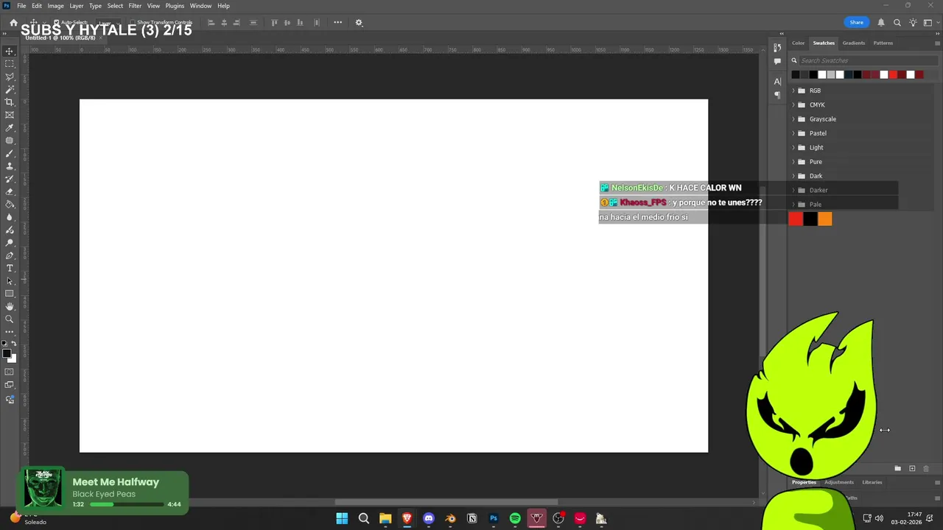Open the foreground color picker
Screen dimensions: 943x530
[x=6, y=354]
